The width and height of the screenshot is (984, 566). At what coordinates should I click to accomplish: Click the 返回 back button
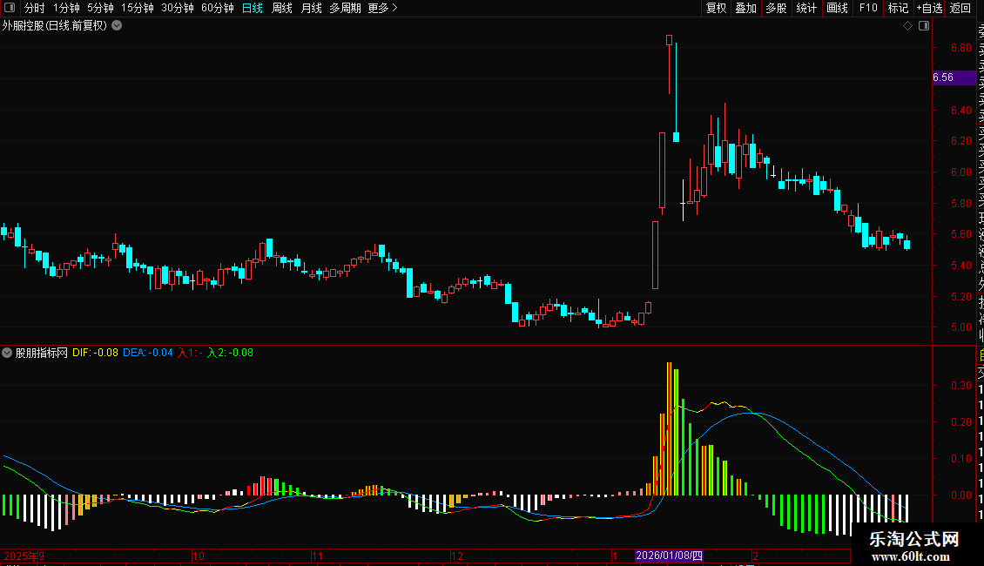[960, 8]
